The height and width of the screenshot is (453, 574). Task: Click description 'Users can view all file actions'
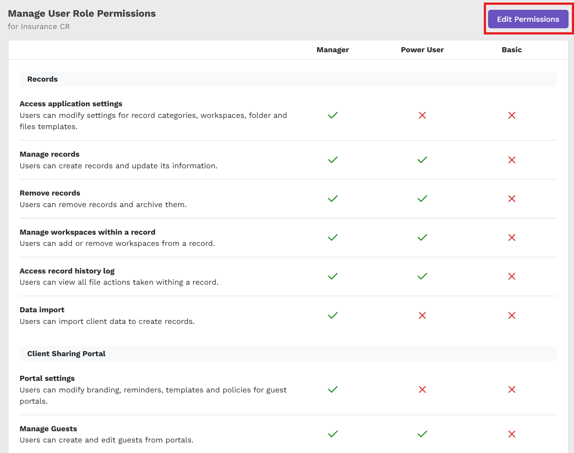[x=119, y=282]
